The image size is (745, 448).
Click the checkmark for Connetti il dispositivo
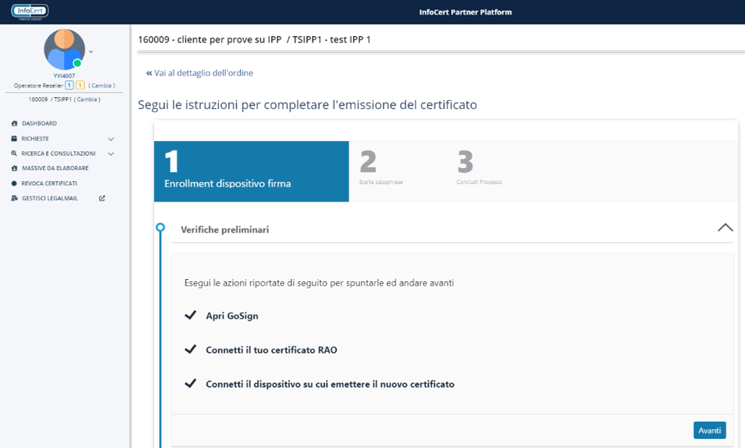pyautogui.click(x=190, y=383)
